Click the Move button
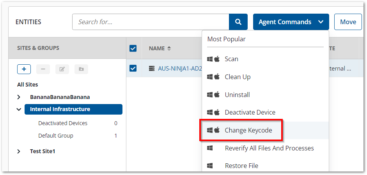367x175 pixels. pos(347,22)
